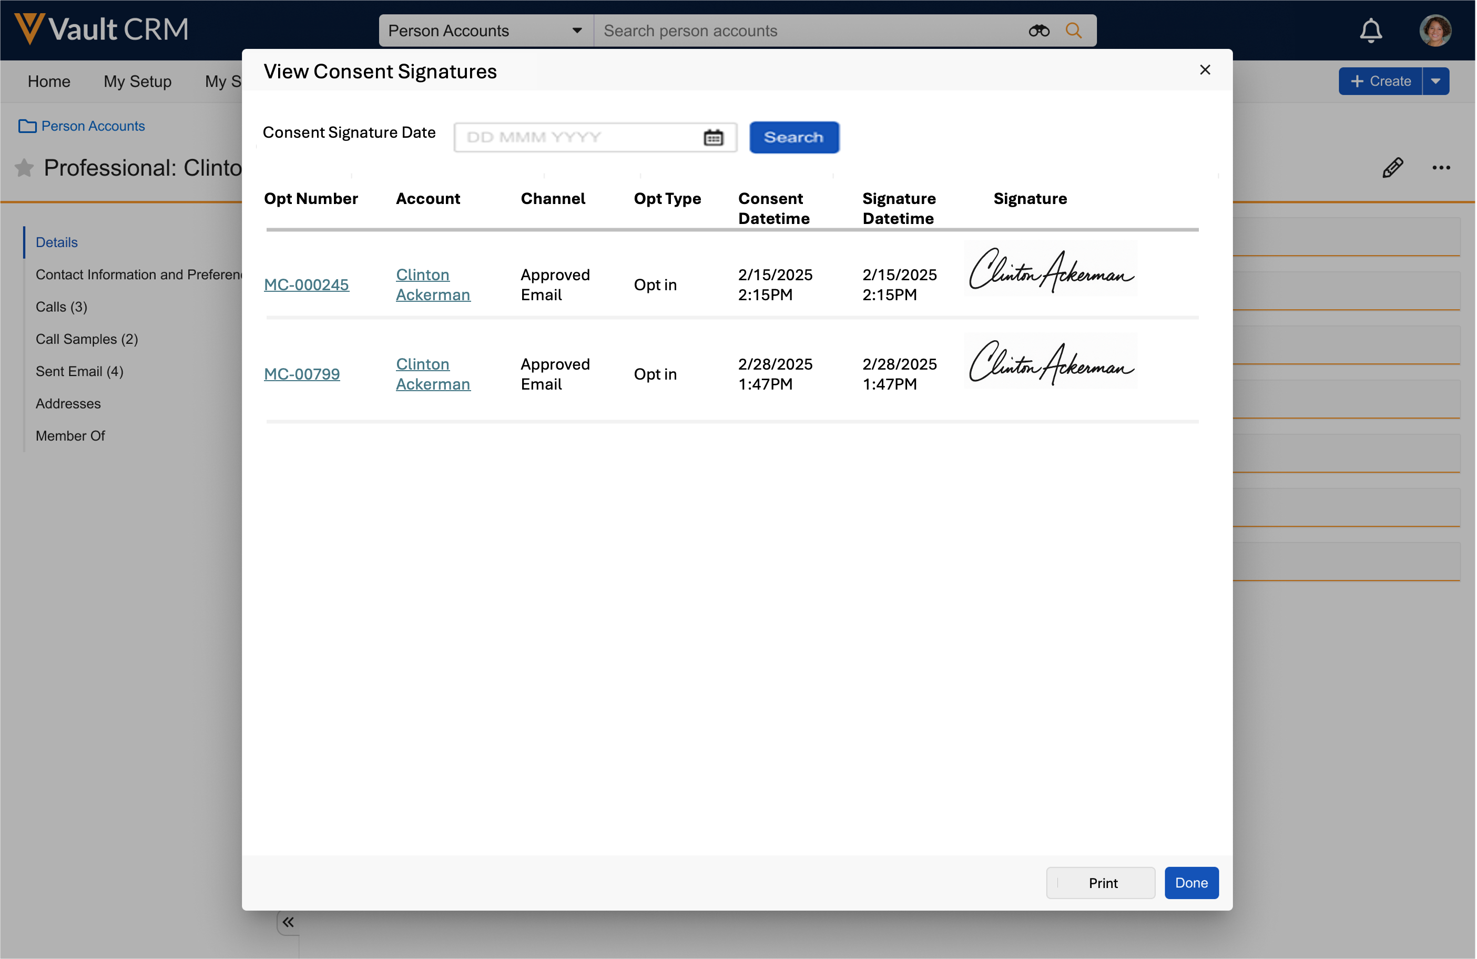This screenshot has width=1477, height=959.
Task: Open opt record MC-00799
Action: coord(302,374)
